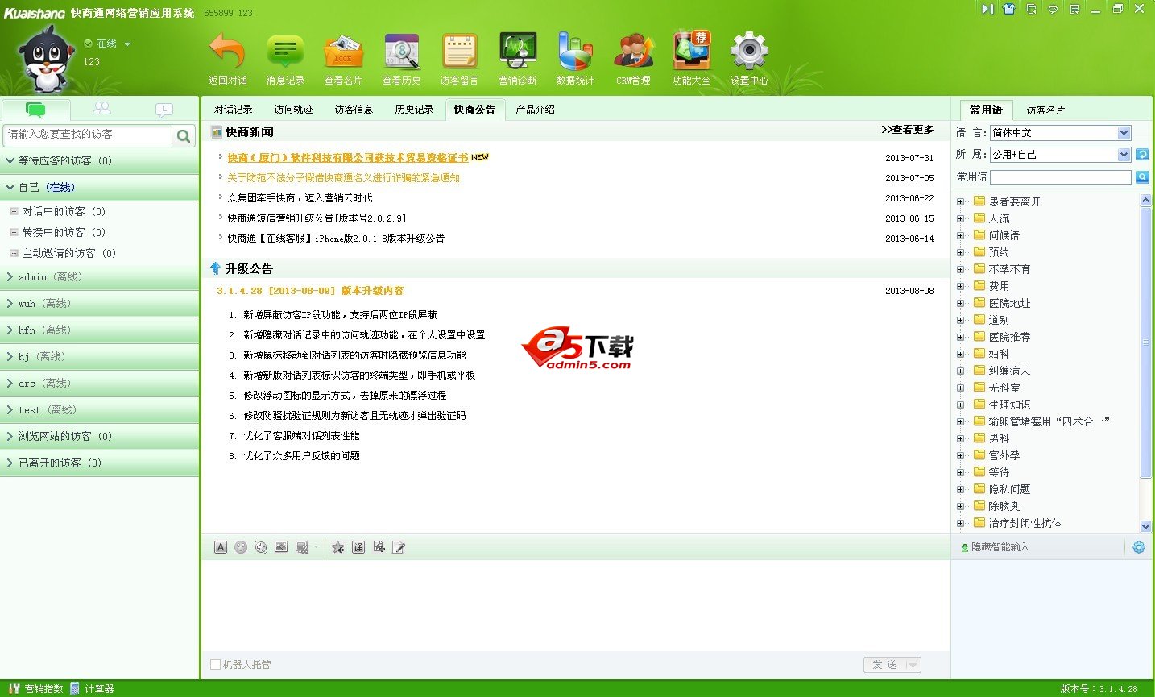
Task: Switch to the 产品介绍 tab
Action: coord(535,109)
